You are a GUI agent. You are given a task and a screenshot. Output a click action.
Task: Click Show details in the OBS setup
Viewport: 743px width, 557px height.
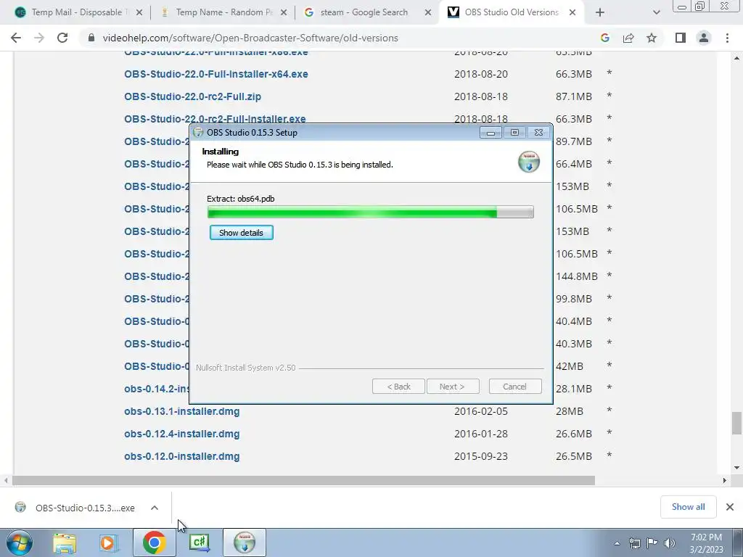[241, 233]
